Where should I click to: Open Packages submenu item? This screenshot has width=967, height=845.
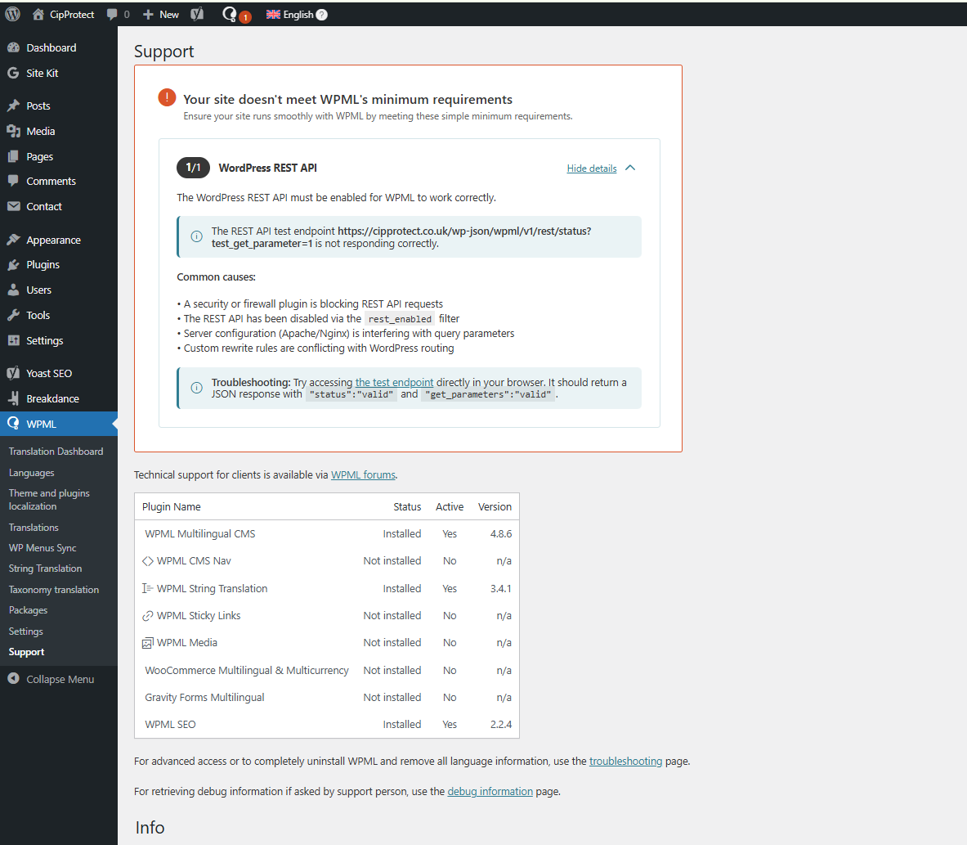tap(28, 610)
